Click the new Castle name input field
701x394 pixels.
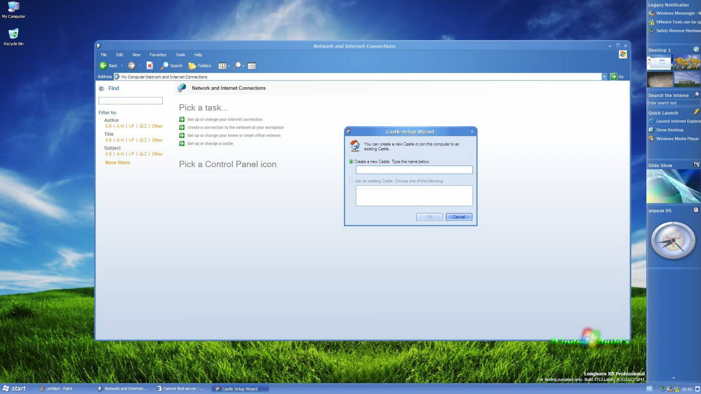click(414, 170)
